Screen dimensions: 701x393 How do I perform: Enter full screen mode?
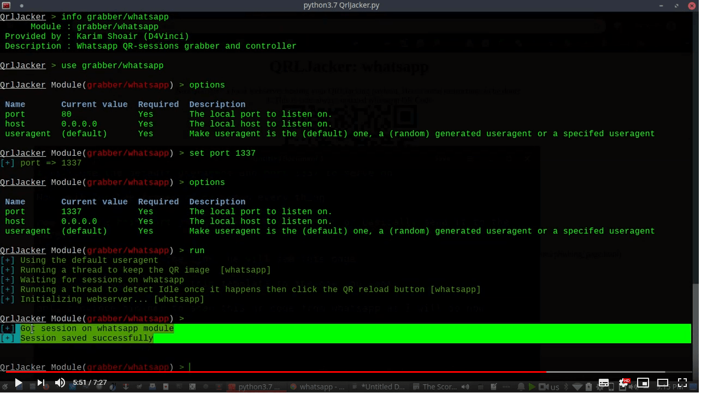point(682,383)
